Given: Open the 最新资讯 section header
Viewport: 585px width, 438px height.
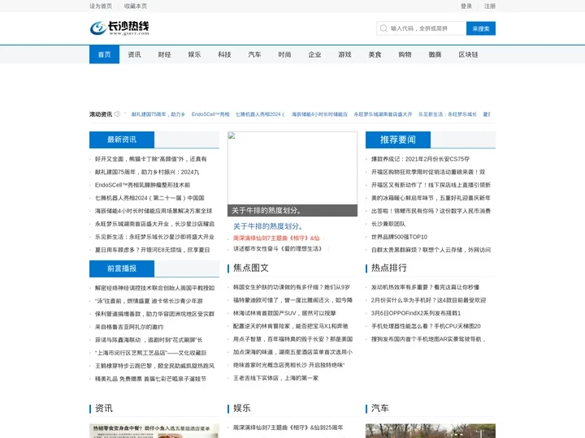Looking at the screenshot, I should point(122,140).
